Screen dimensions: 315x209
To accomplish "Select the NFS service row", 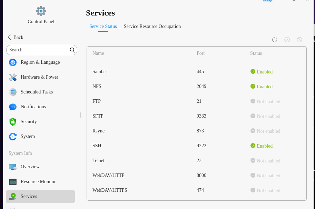I will pos(196,87).
